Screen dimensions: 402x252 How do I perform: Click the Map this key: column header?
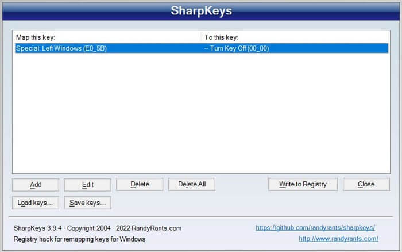click(36, 37)
